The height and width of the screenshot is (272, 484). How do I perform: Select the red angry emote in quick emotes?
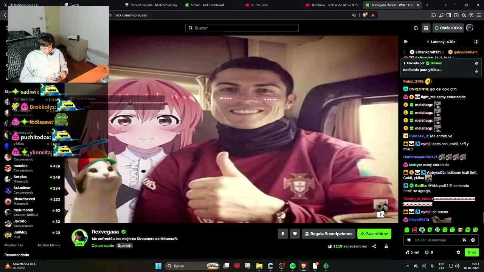414,230
